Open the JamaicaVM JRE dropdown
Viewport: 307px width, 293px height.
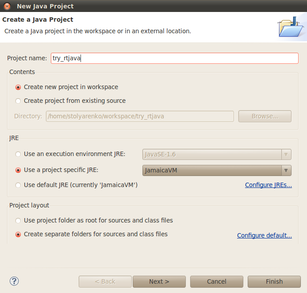(x=217, y=170)
